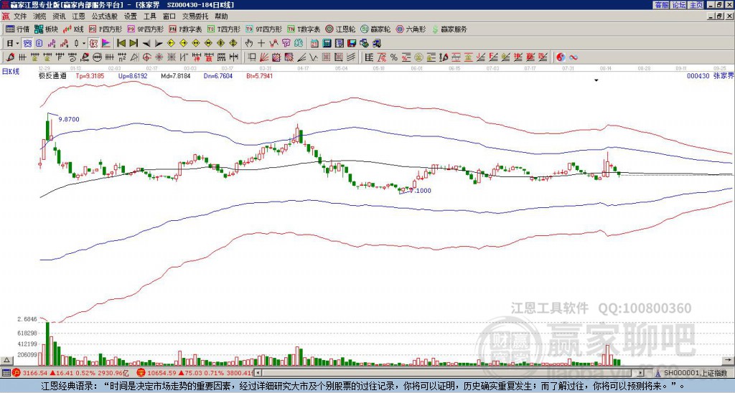Select the hand pan tool

click(249, 44)
